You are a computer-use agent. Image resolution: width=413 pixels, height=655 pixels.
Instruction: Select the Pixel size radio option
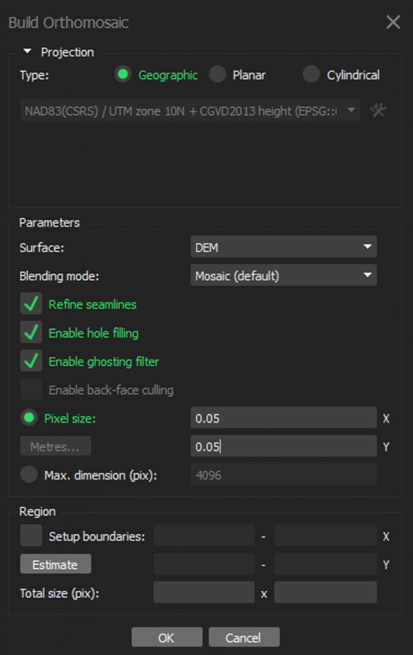29,418
